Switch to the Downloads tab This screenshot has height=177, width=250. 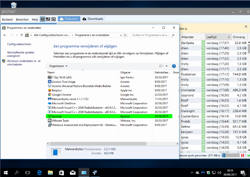click(92, 19)
